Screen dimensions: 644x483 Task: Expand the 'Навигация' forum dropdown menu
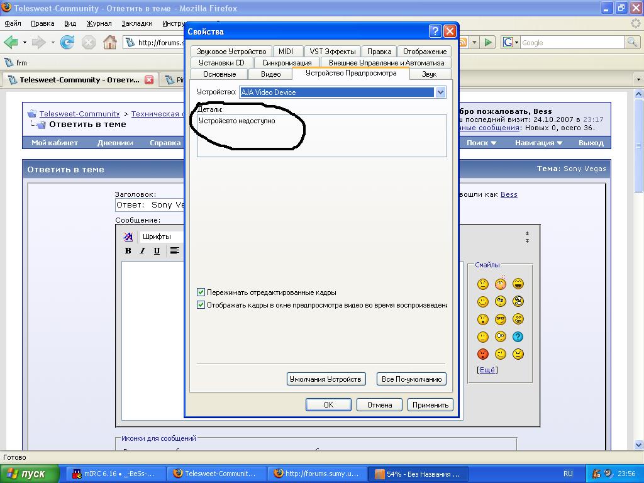click(538, 143)
